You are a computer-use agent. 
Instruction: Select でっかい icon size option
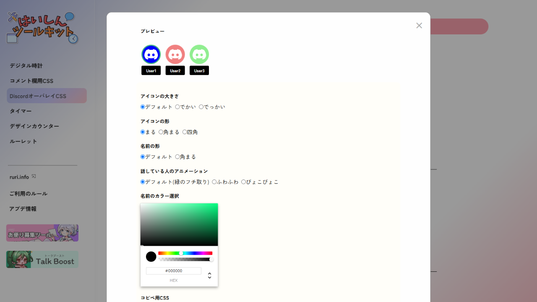coord(201,107)
